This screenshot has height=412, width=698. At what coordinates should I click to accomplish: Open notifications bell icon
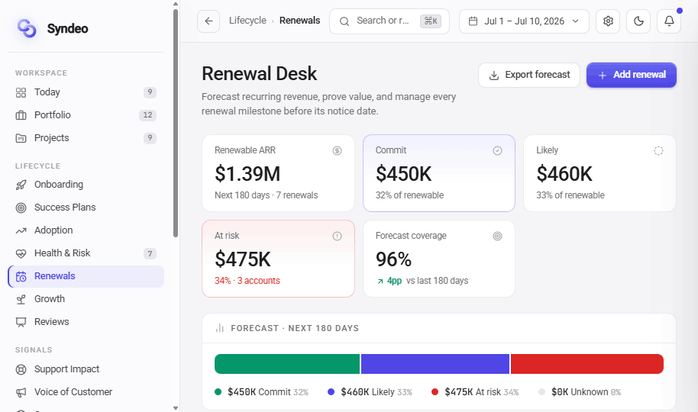pos(669,21)
